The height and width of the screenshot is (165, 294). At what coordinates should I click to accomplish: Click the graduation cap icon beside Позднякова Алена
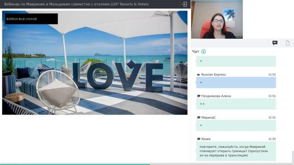point(198,96)
